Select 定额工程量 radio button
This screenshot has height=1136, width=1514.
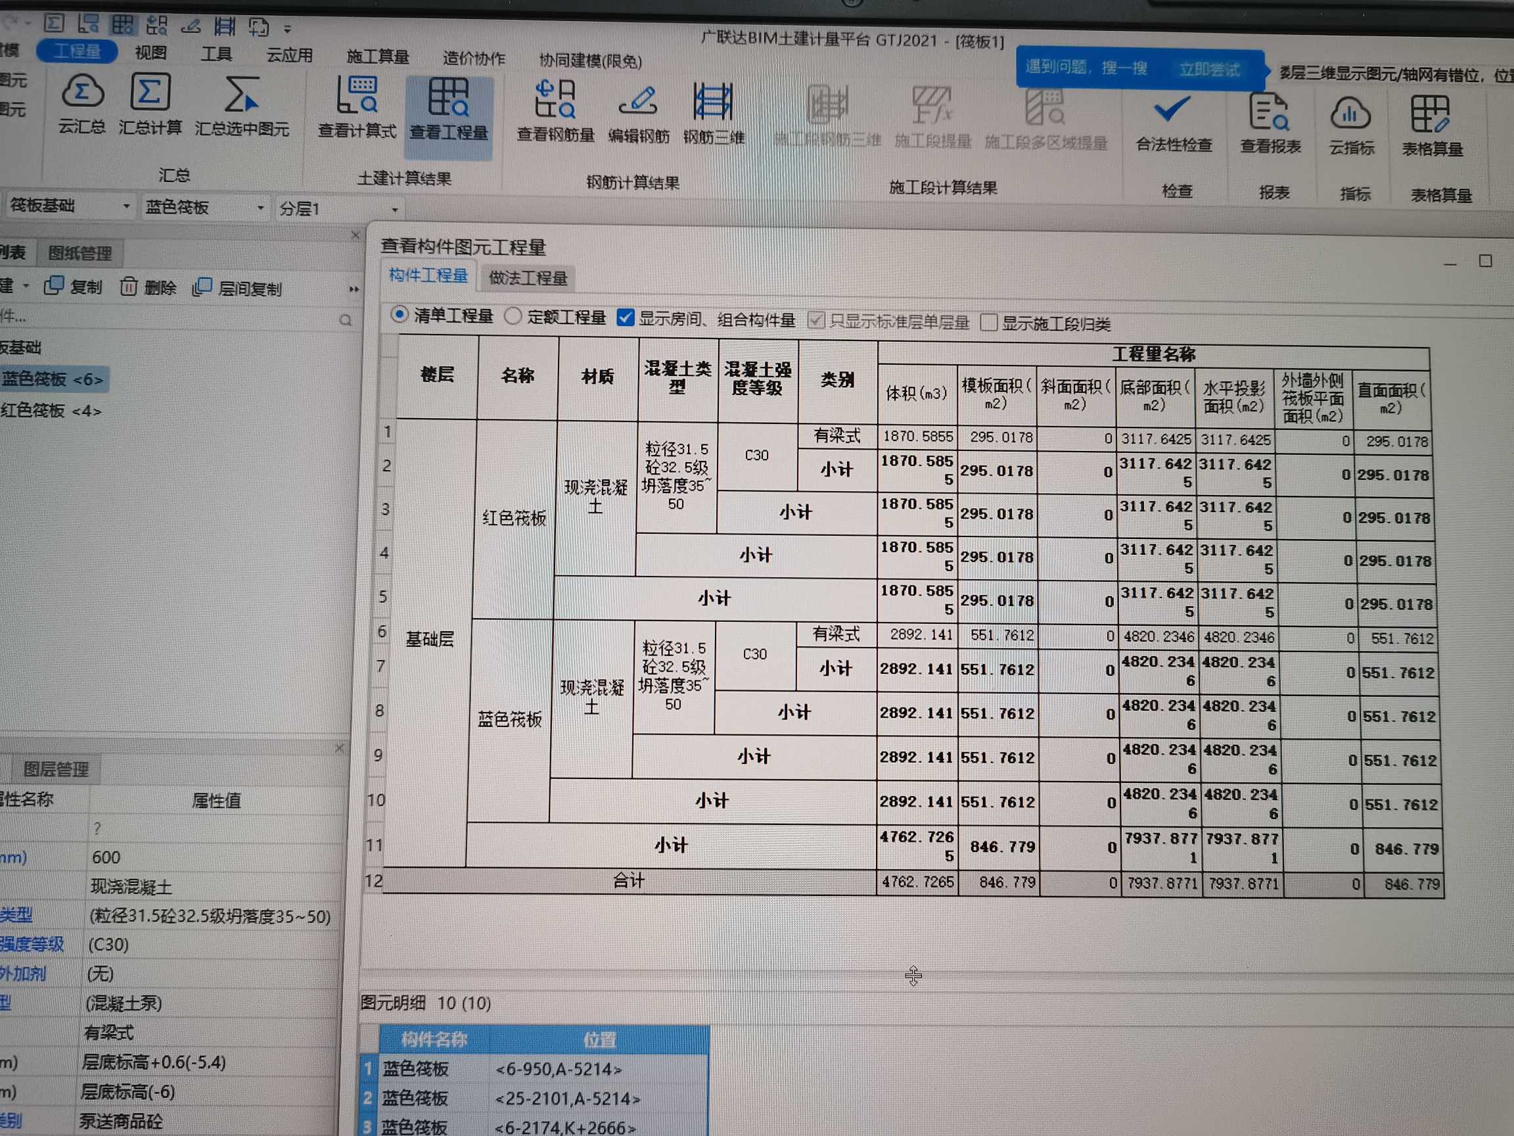point(513,316)
